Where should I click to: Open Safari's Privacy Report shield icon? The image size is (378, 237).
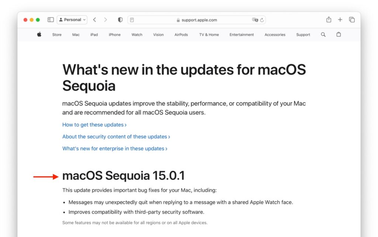[120, 20]
